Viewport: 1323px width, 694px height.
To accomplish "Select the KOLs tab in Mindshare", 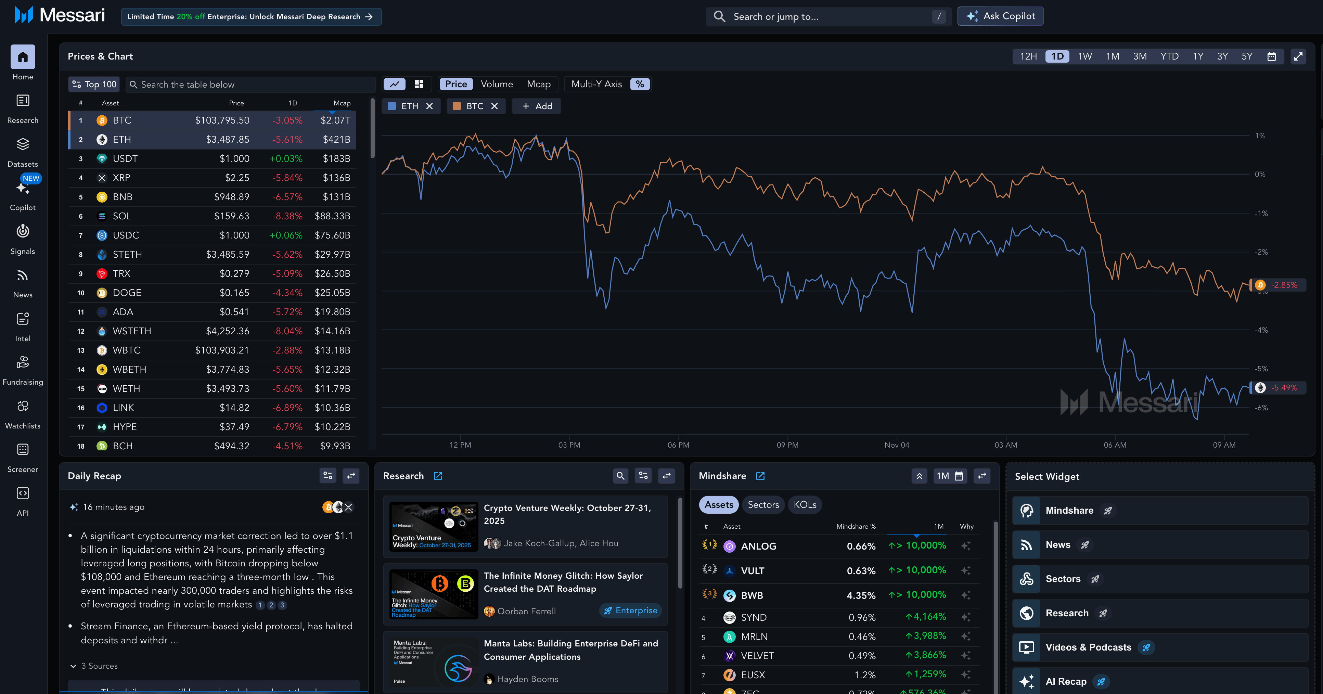I will coord(804,504).
